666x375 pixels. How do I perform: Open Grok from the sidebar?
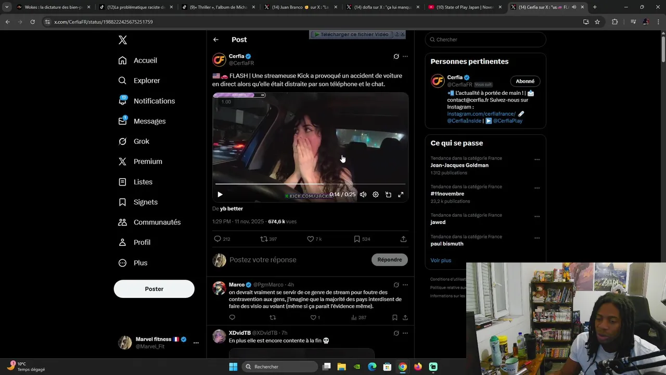click(134, 141)
